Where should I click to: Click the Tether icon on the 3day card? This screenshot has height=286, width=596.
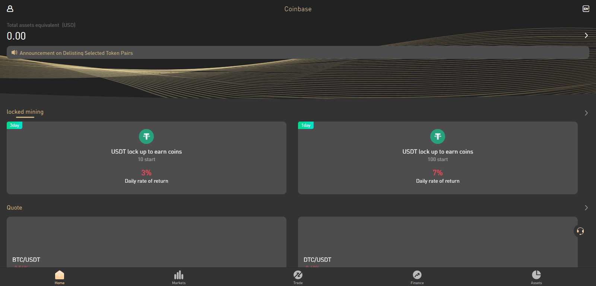point(146,136)
